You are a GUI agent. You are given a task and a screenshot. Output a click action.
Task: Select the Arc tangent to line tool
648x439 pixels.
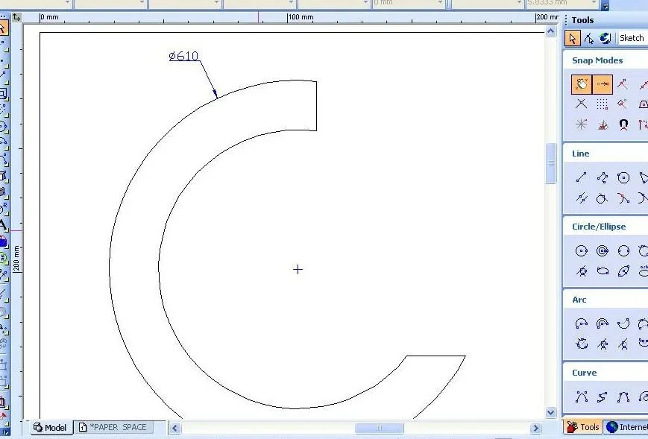[602, 344]
